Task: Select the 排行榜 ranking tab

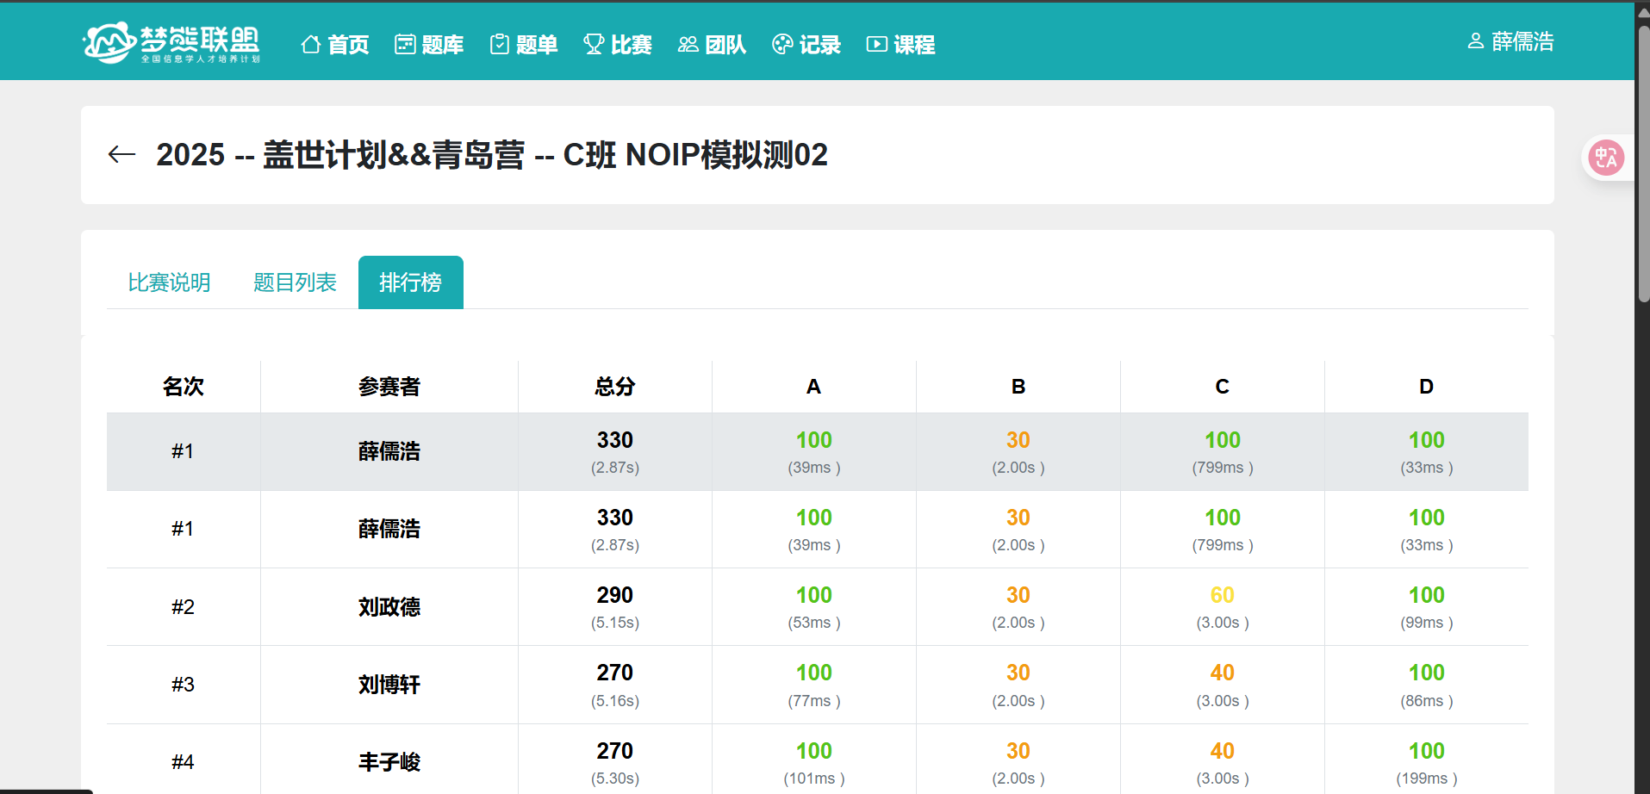Action: (411, 282)
